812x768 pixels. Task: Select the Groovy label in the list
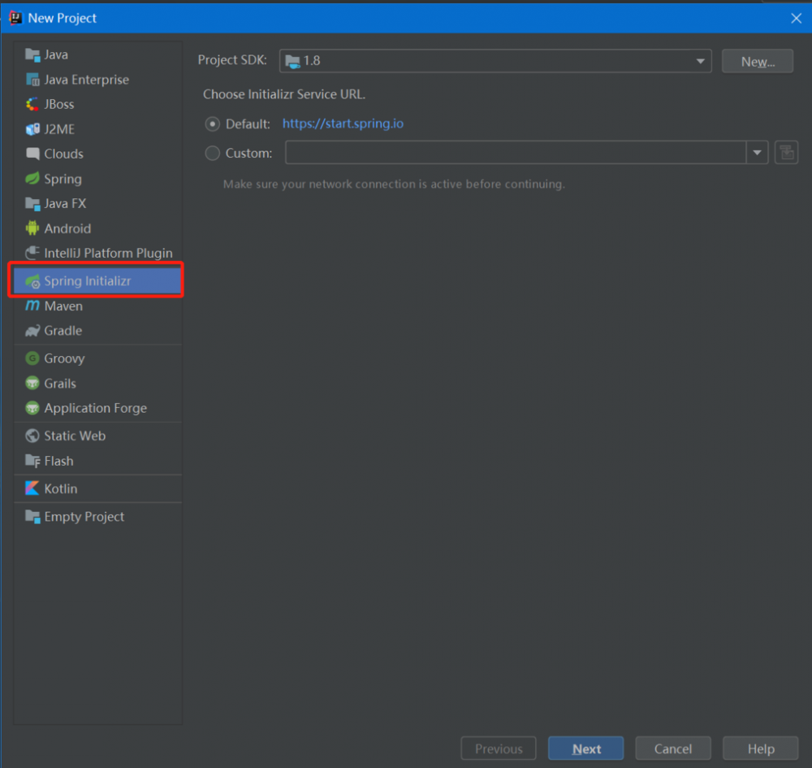(x=64, y=358)
